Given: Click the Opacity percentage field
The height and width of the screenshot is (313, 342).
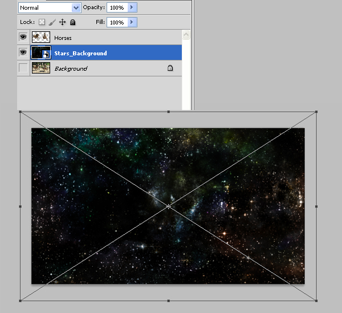Looking at the screenshot, I should point(117,7).
